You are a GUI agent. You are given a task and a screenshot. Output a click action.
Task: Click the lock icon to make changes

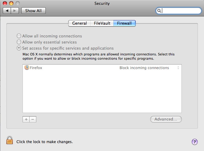[10, 141]
